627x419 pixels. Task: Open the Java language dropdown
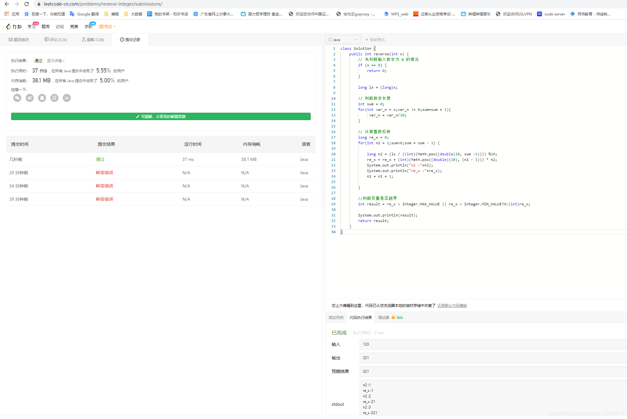(x=343, y=40)
